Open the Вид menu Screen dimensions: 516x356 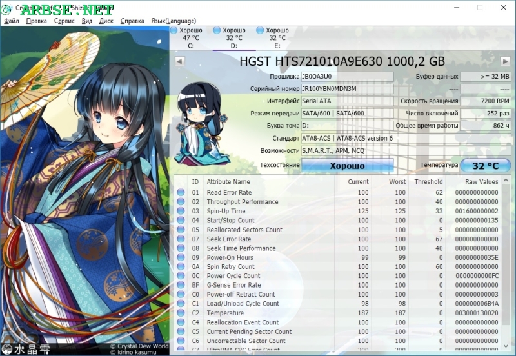(87, 21)
